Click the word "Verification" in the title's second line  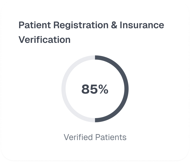44,40
